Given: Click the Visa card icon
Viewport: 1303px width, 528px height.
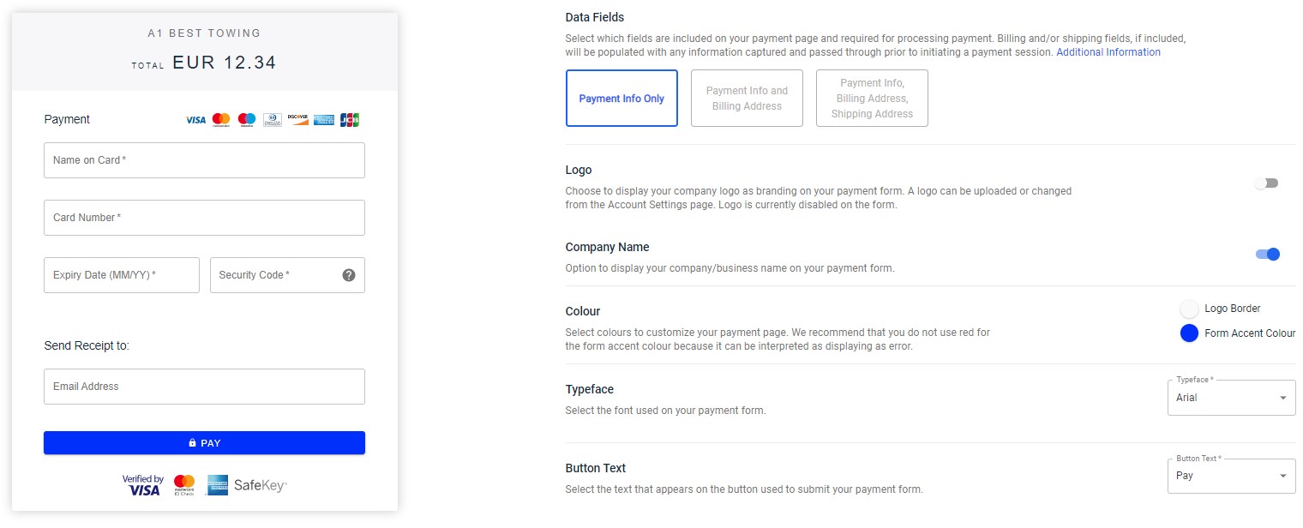Looking at the screenshot, I should point(195,120).
